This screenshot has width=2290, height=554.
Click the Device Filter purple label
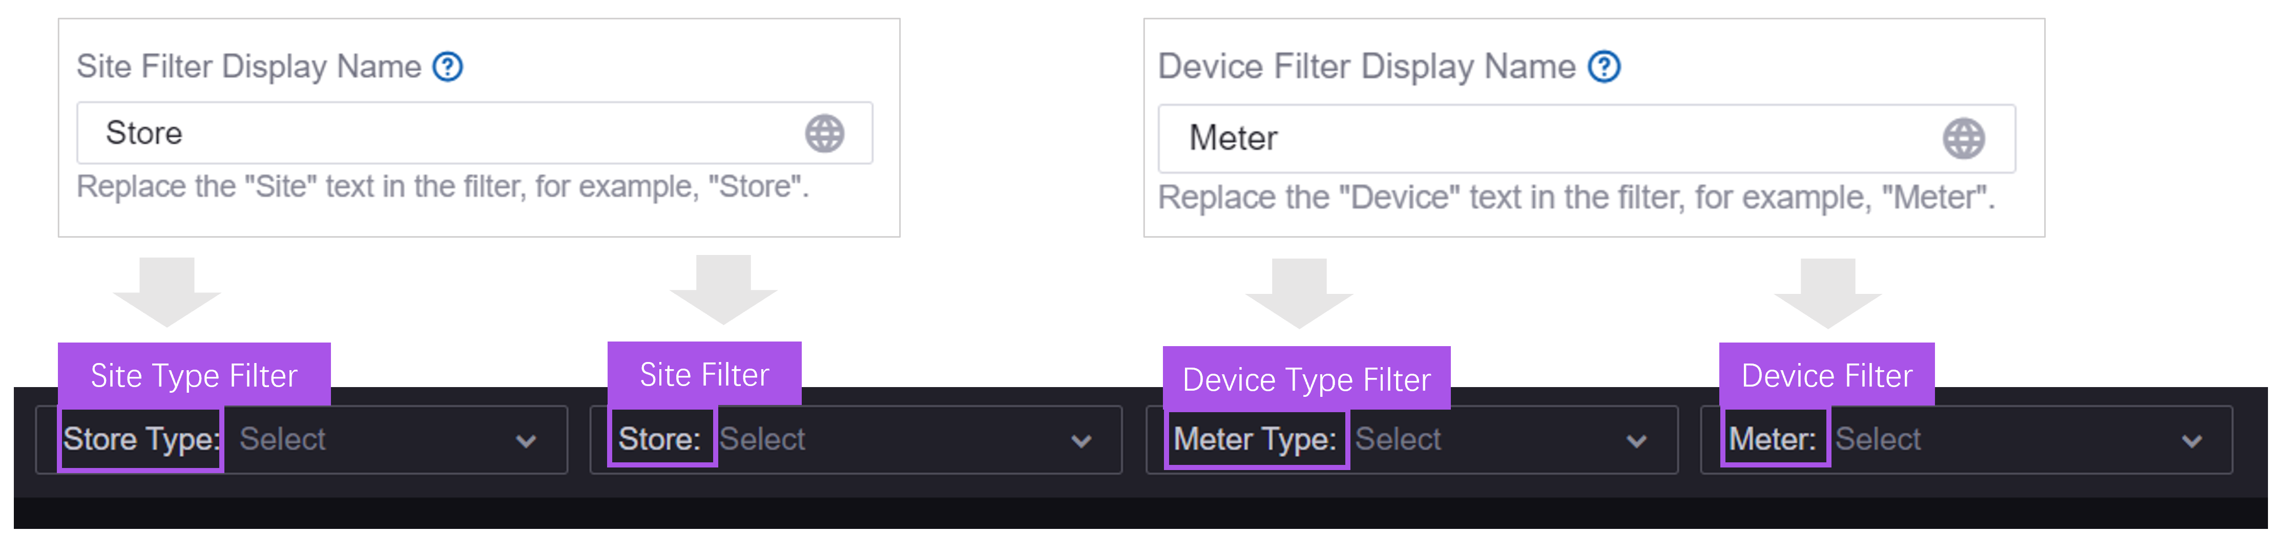(x=1826, y=375)
